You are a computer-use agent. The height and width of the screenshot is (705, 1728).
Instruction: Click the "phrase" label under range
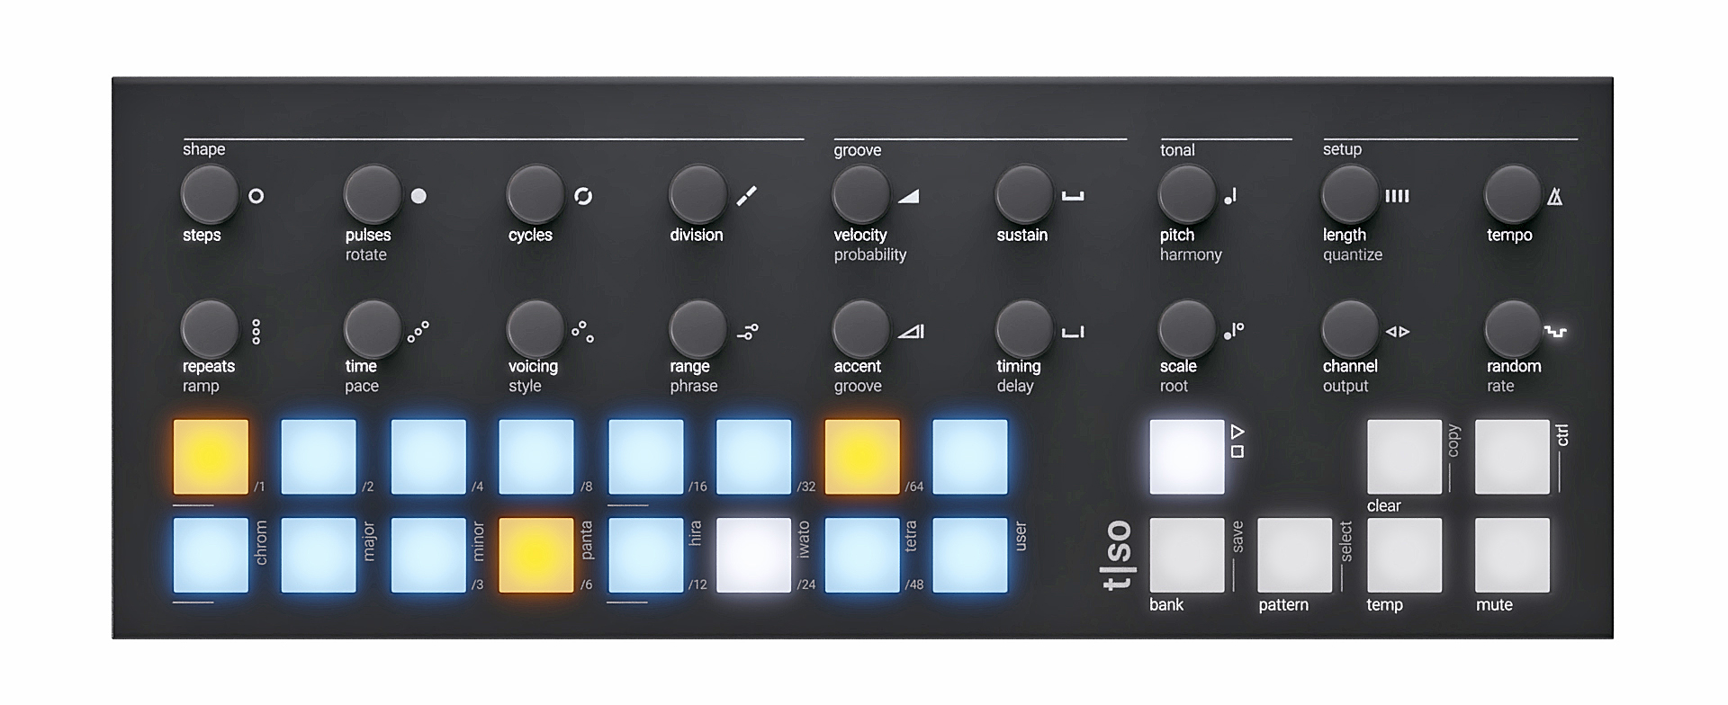click(x=693, y=386)
